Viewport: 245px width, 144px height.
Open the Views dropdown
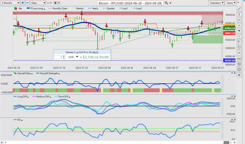[x=231, y=3]
